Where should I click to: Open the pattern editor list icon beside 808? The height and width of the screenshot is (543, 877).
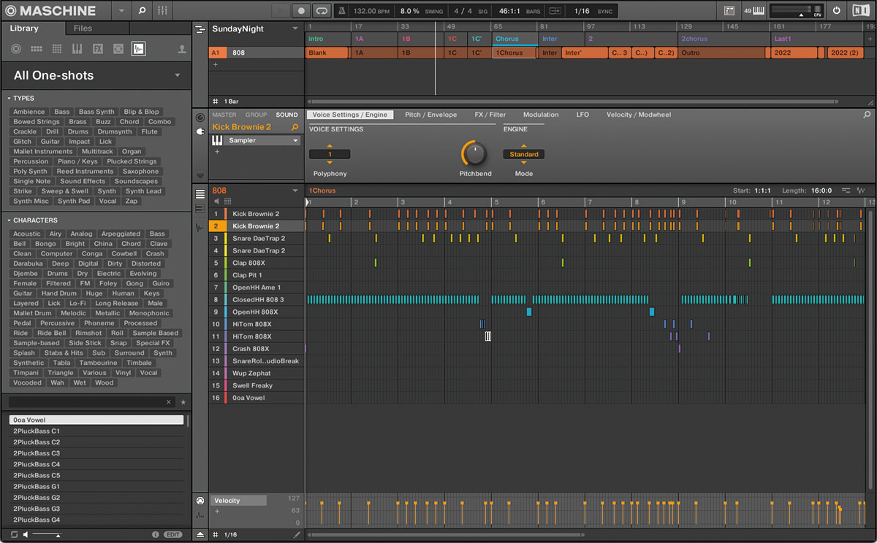pos(200,193)
